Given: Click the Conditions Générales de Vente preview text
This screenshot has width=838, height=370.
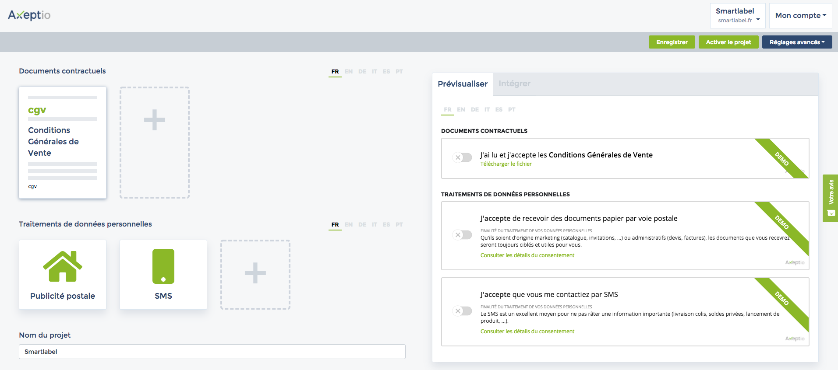Looking at the screenshot, I should coord(601,155).
